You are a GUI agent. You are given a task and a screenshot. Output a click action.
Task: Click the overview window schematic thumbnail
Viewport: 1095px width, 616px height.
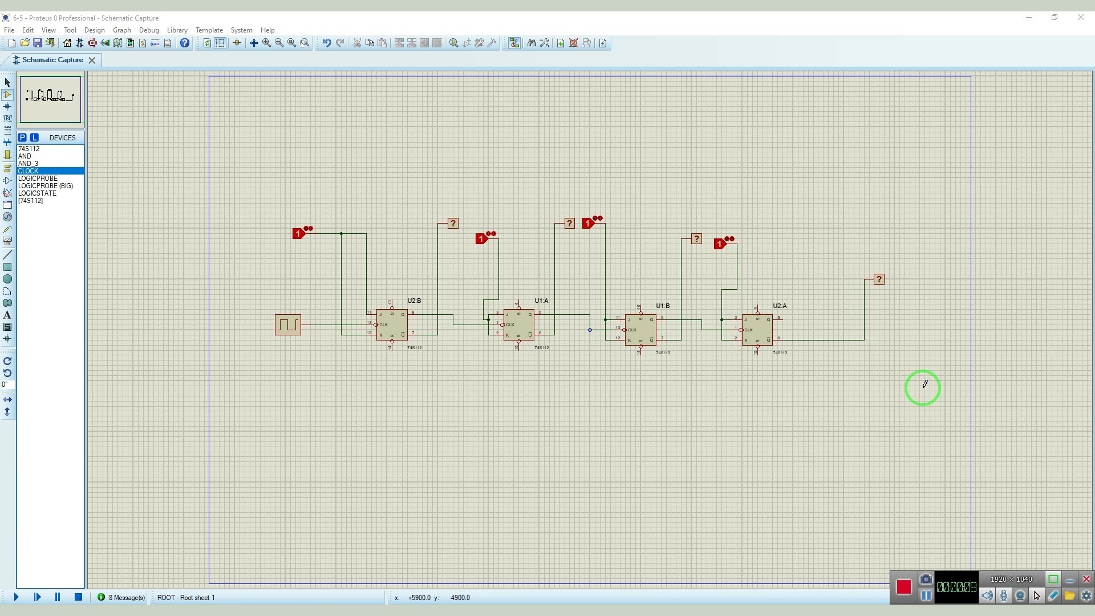[x=50, y=99]
